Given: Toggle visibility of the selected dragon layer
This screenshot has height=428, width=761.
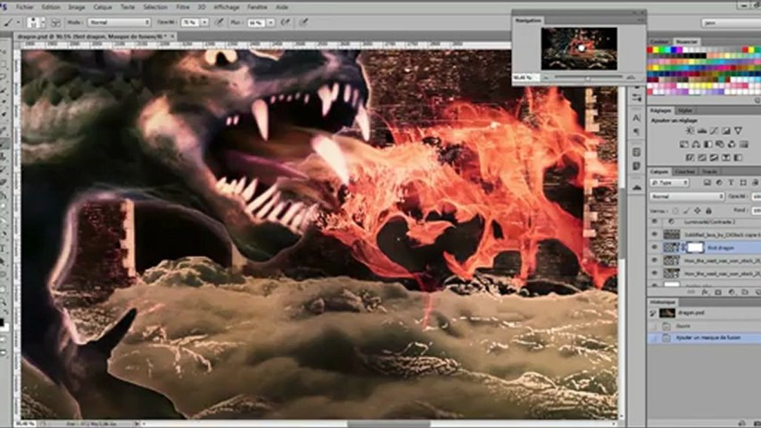Looking at the screenshot, I should click(x=654, y=247).
